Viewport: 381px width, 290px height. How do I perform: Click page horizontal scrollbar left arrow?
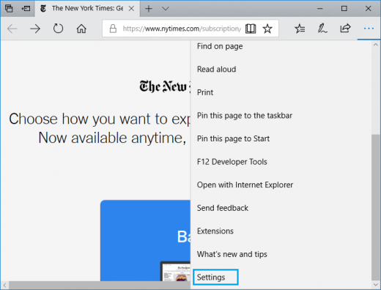pyautogui.click(x=4, y=285)
